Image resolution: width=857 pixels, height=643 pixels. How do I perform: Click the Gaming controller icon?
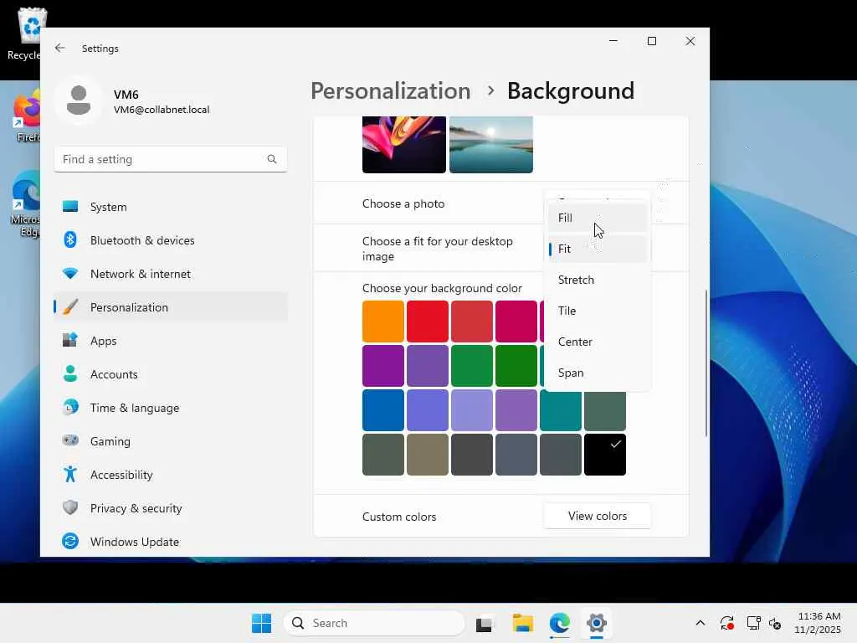pos(70,441)
